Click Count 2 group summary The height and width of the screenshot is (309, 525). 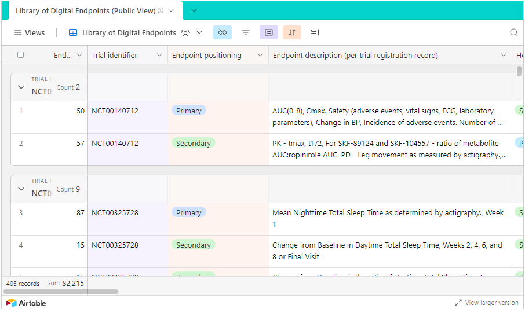coord(68,87)
